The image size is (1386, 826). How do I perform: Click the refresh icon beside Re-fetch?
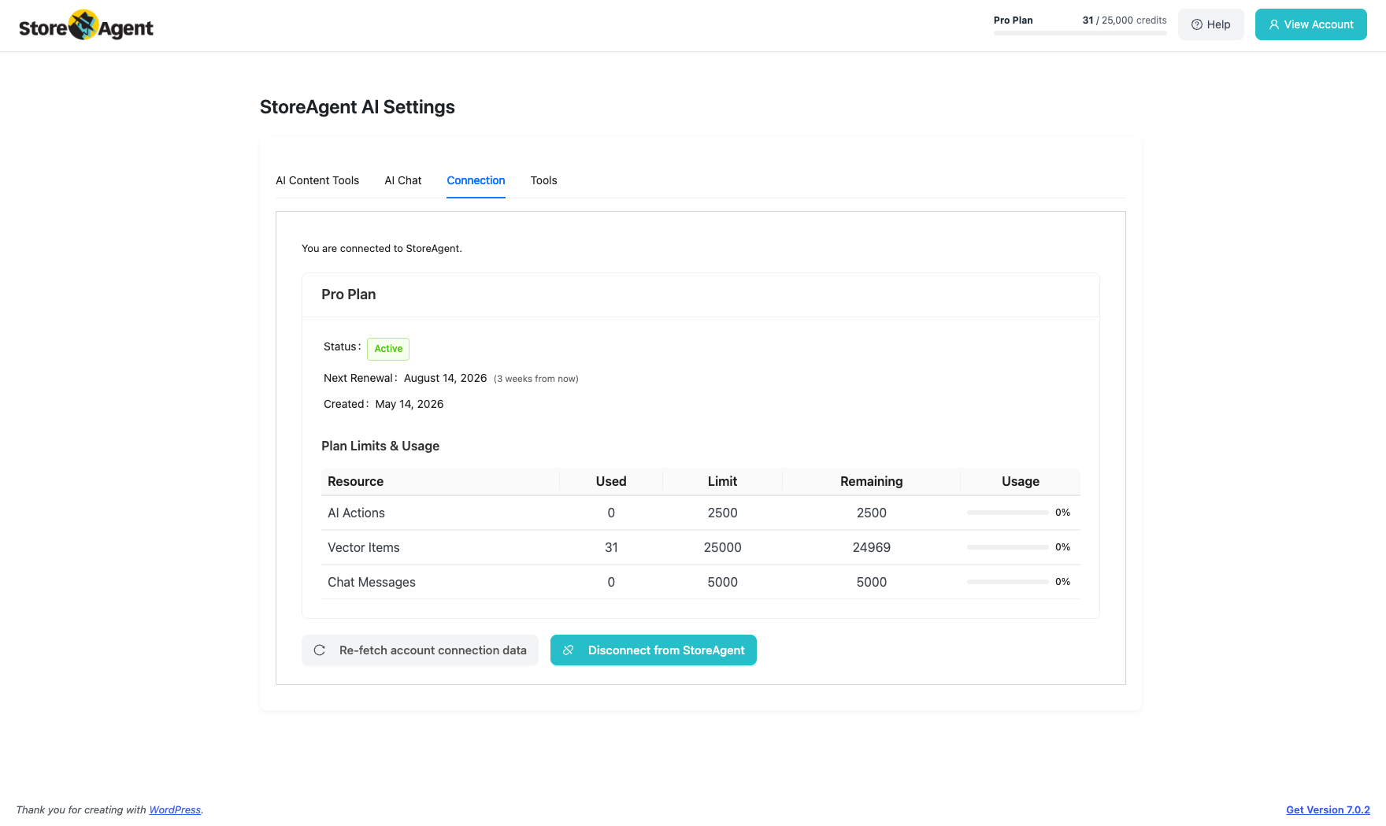pyautogui.click(x=320, y=650)
